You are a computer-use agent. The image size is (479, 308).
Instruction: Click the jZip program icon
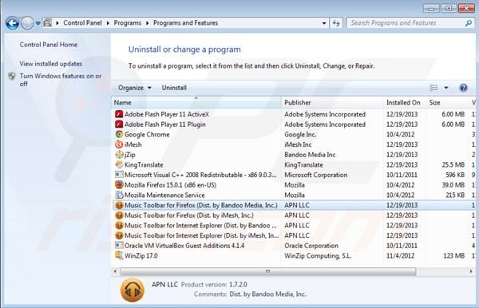(119, 155)
